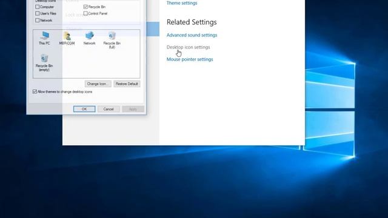Click the Cancel button

click(109, 109)
